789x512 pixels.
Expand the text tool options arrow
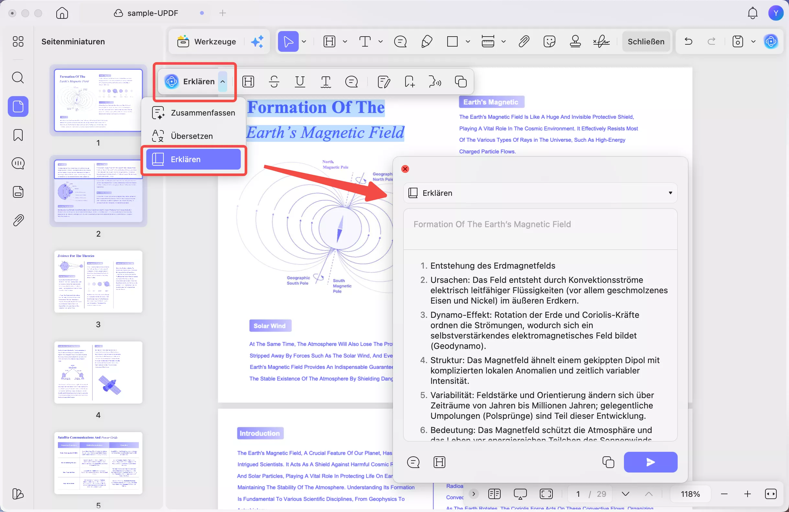tap(380, 41)
